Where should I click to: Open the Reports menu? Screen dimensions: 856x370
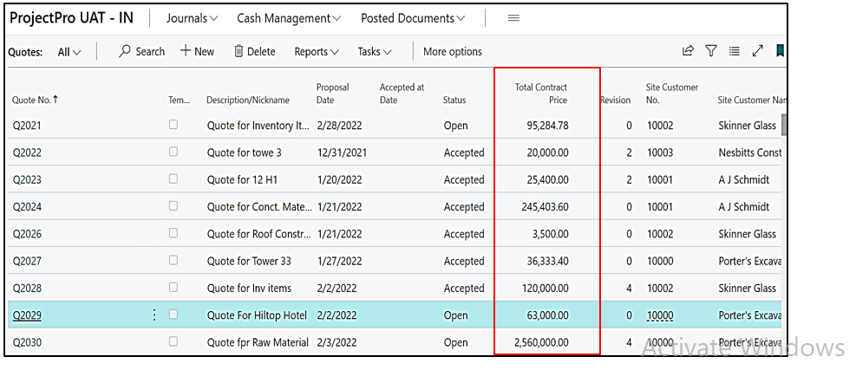317,52
